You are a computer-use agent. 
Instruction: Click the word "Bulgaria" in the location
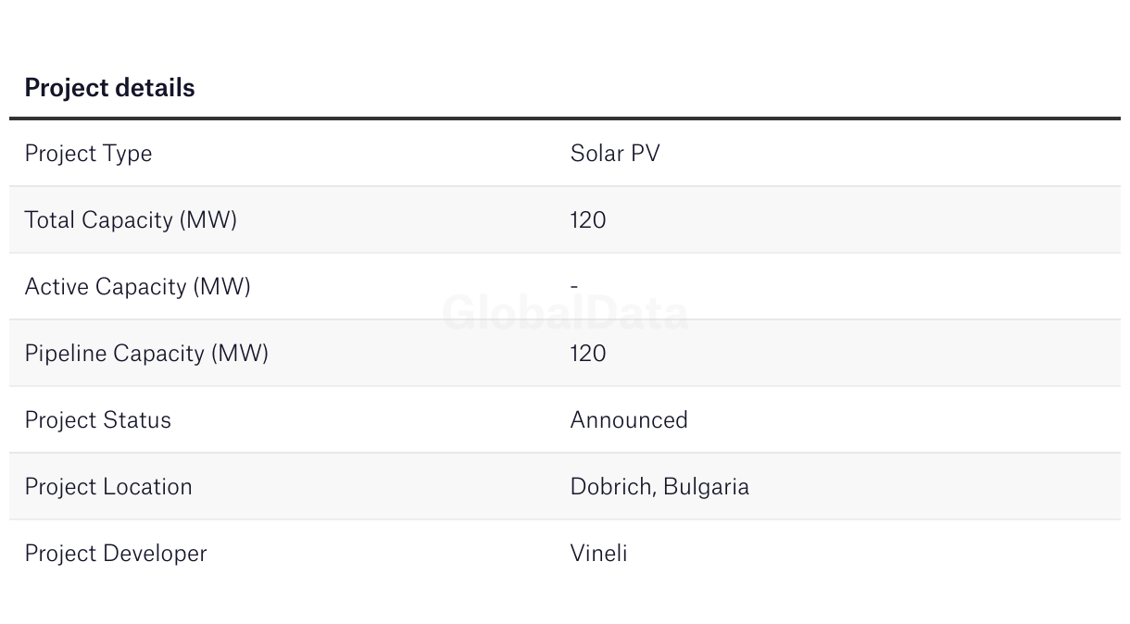(707, 487)
